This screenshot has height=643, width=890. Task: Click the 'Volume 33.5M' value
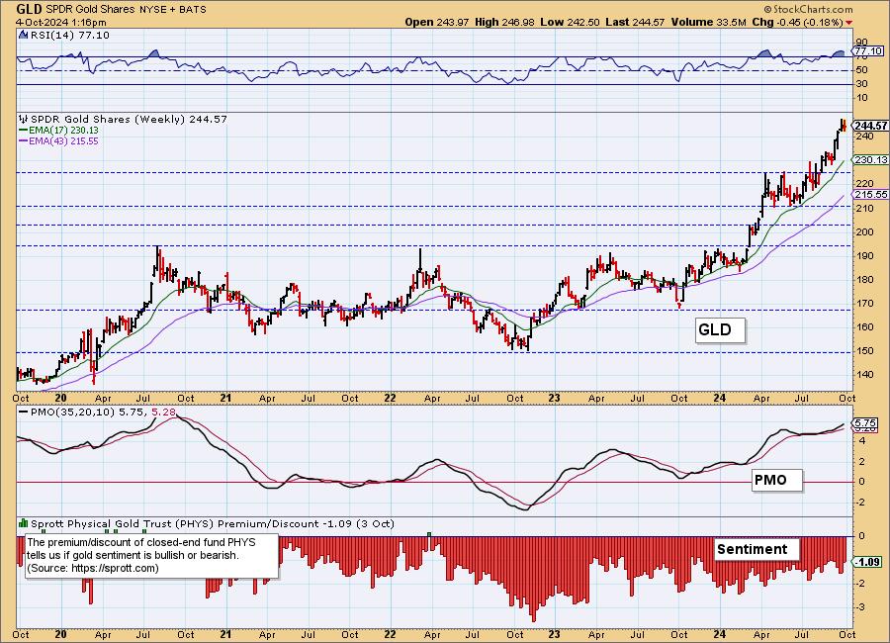tap(708, 22)
